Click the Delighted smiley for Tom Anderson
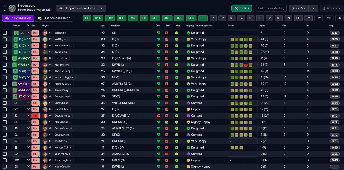 coord(188,46)
